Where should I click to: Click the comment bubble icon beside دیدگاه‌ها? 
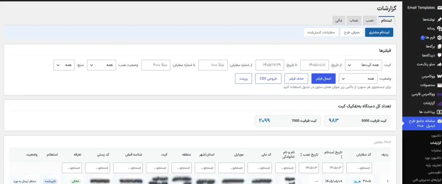(x=439, y=55)
